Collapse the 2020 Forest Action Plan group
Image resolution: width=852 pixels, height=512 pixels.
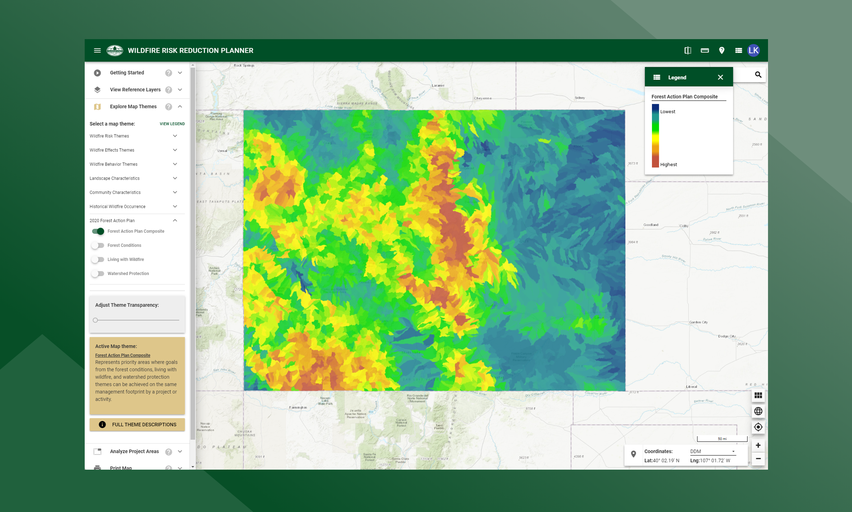point(175,221)
